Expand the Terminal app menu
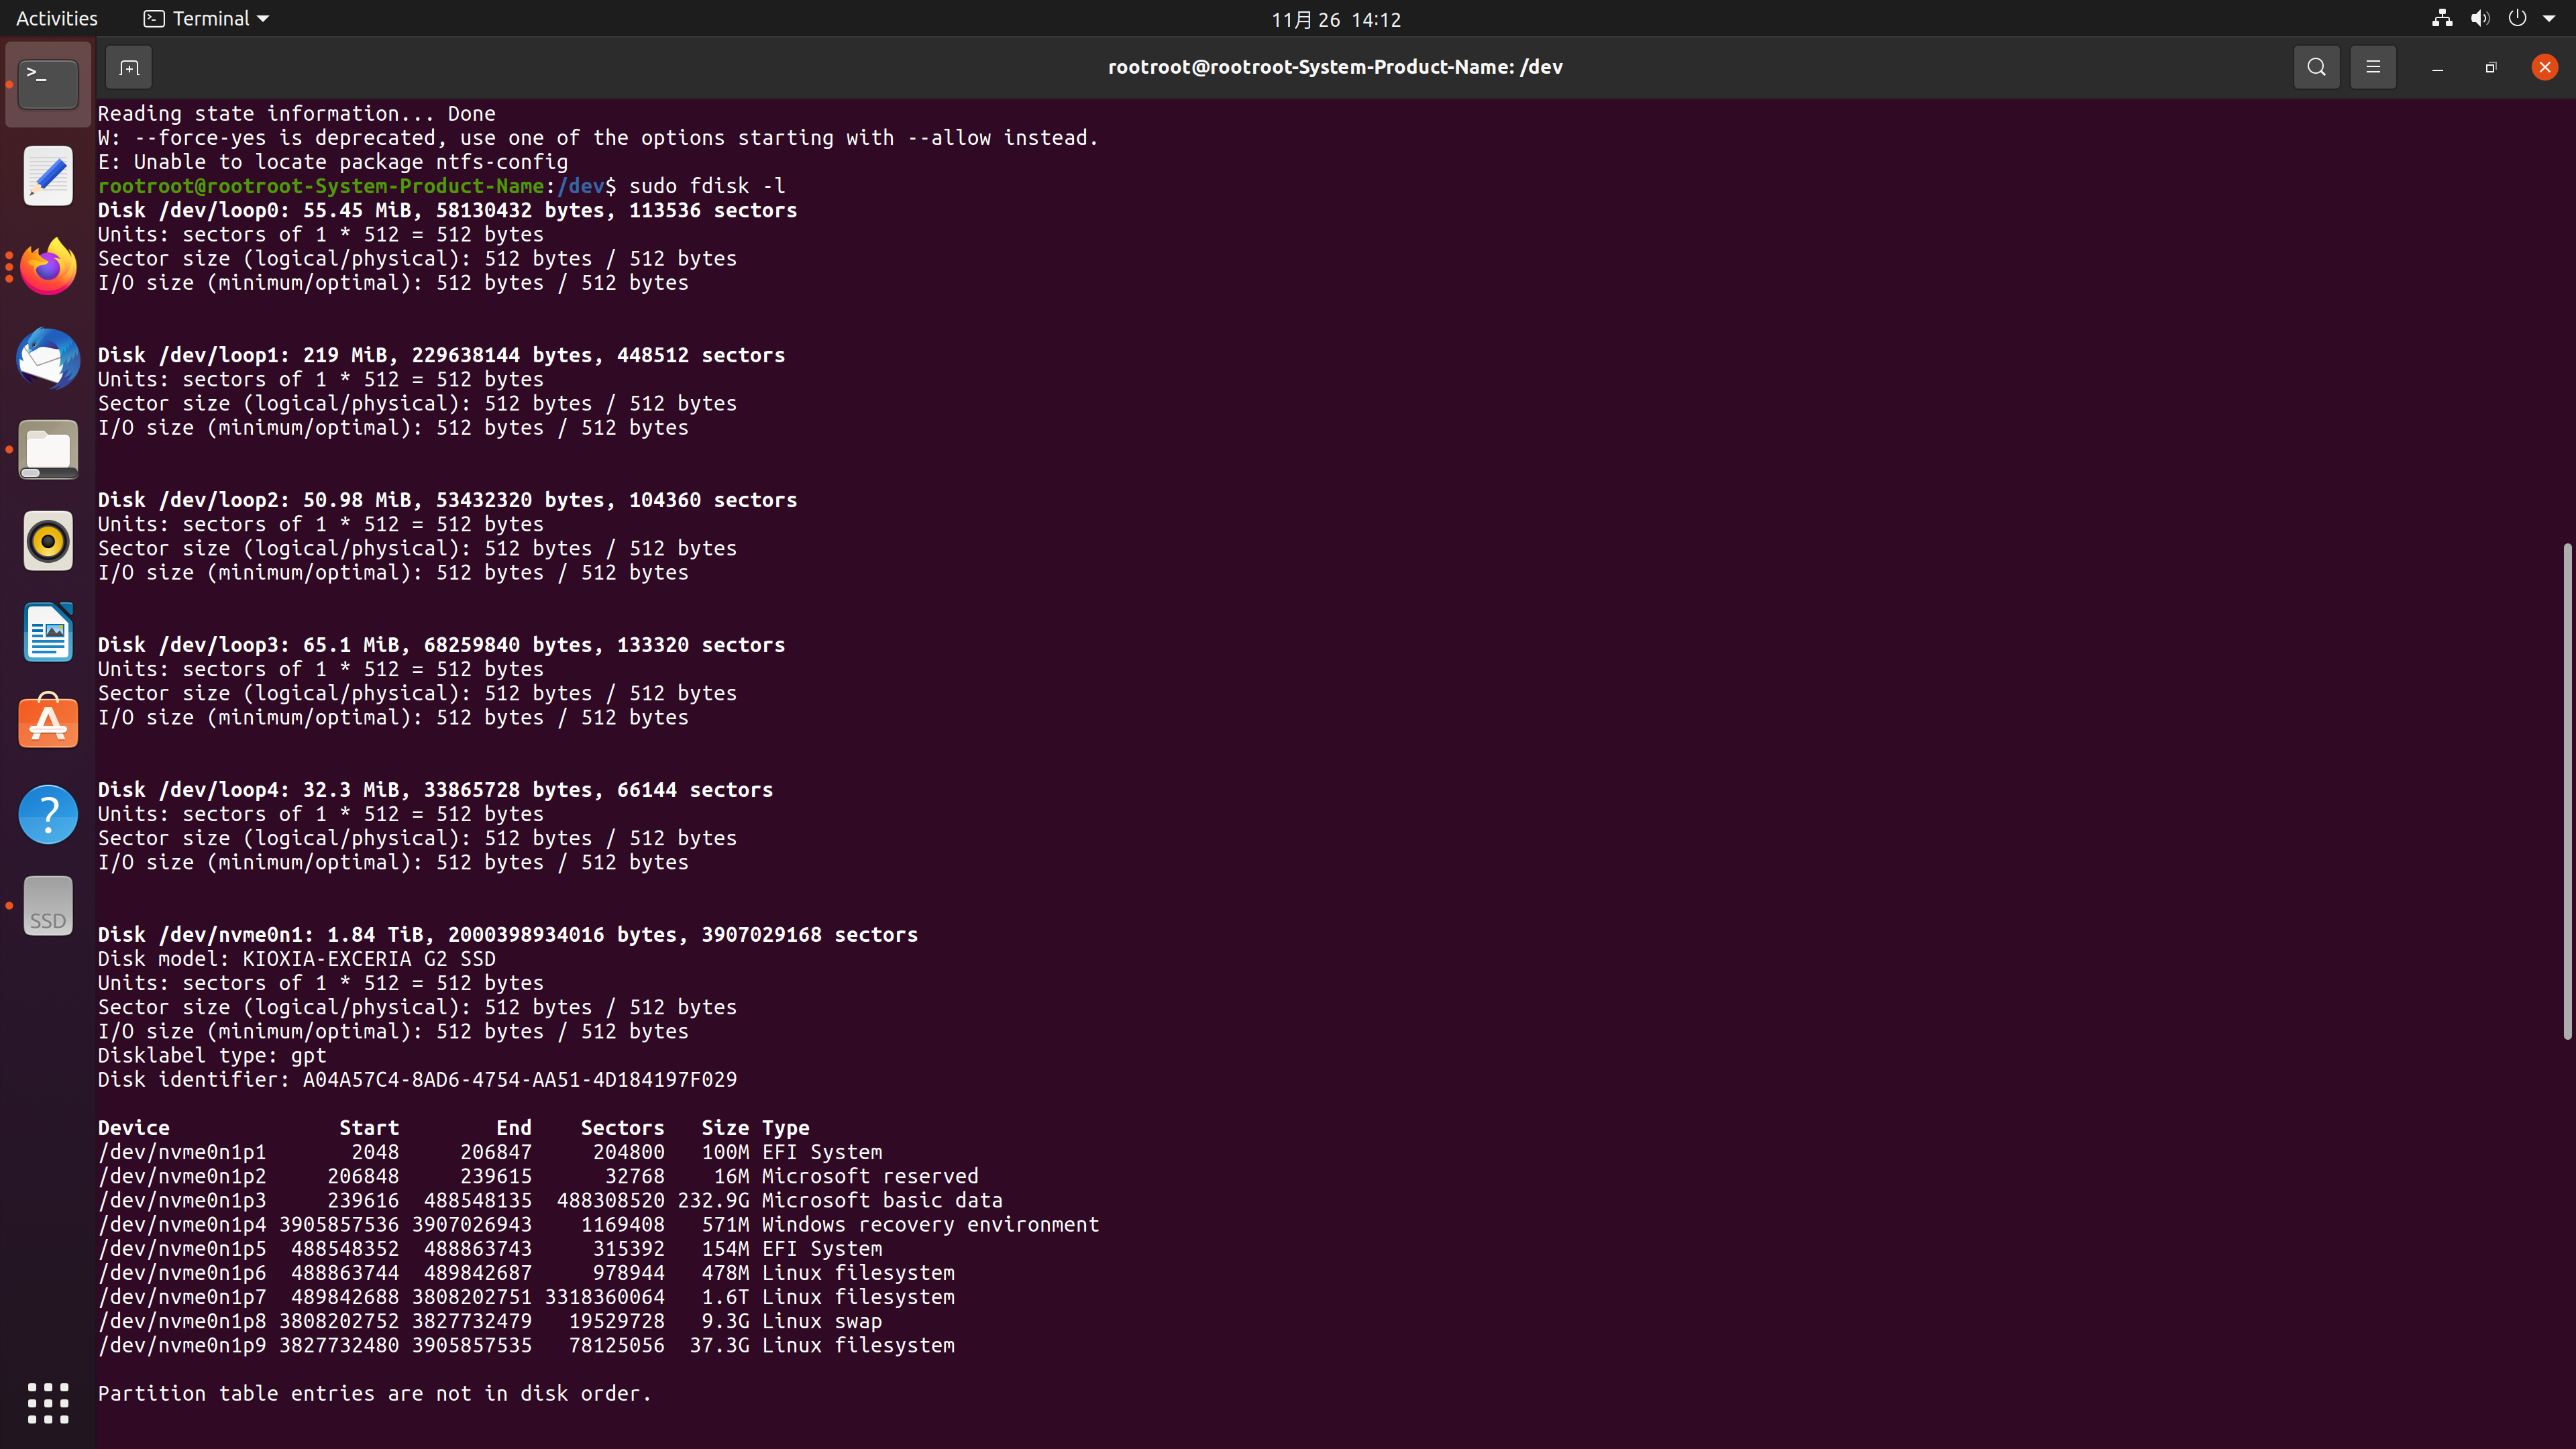The width and height of the screenshot is (2576, 1449). (207, 18)
